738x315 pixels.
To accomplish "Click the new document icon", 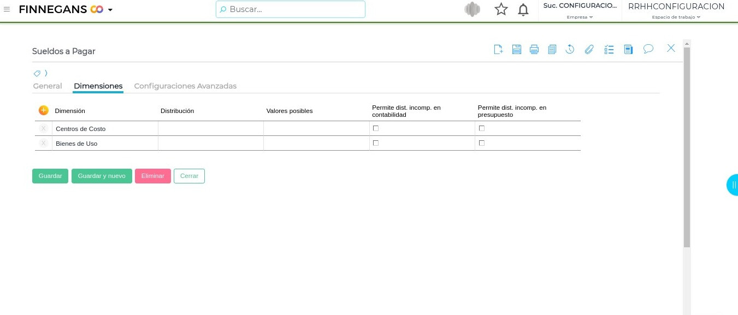I will [x=498, y=49].
